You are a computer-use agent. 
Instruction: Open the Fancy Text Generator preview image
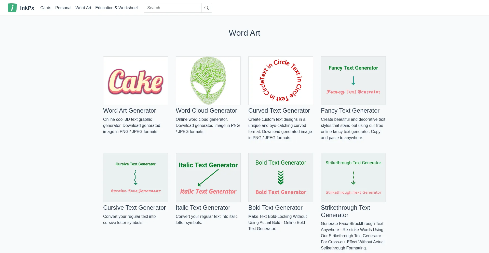coord(353,81)
